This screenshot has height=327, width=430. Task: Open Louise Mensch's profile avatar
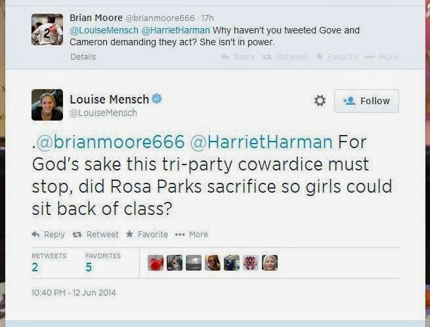(47, 105)
